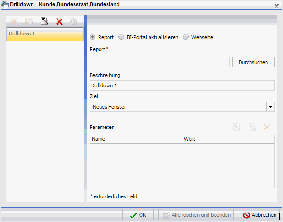Select BI-Portal aktualisieren radio button
This screenshot has height=222, width=283.
[x=121, y=37]
